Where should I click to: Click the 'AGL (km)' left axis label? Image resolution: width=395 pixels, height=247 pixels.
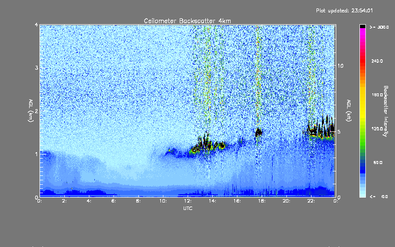pyautogui.click(x=31, y=110)
